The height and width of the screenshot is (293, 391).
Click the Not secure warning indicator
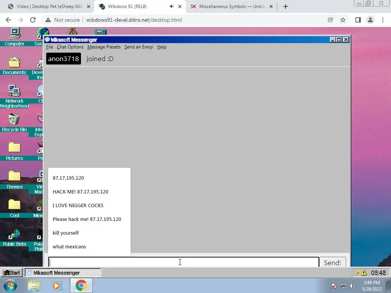[x=63, y=20]
